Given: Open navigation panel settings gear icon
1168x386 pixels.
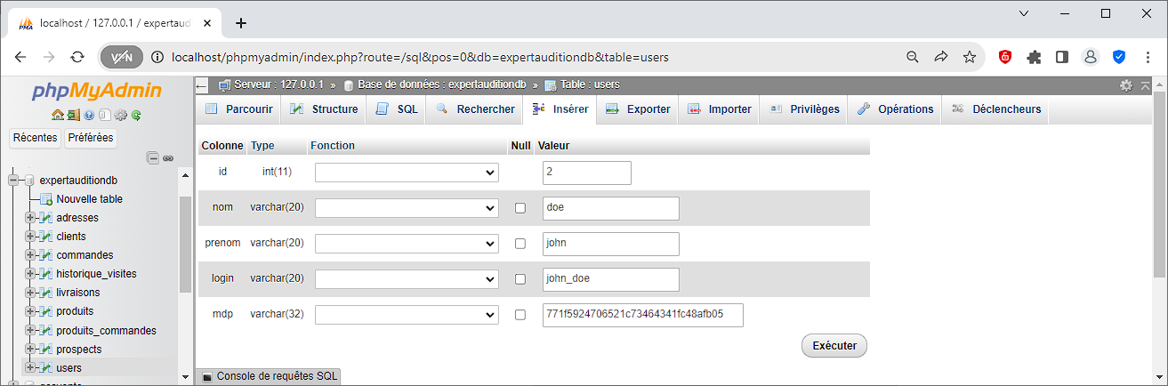Looking at the screenshot, I should pos(121,115).
